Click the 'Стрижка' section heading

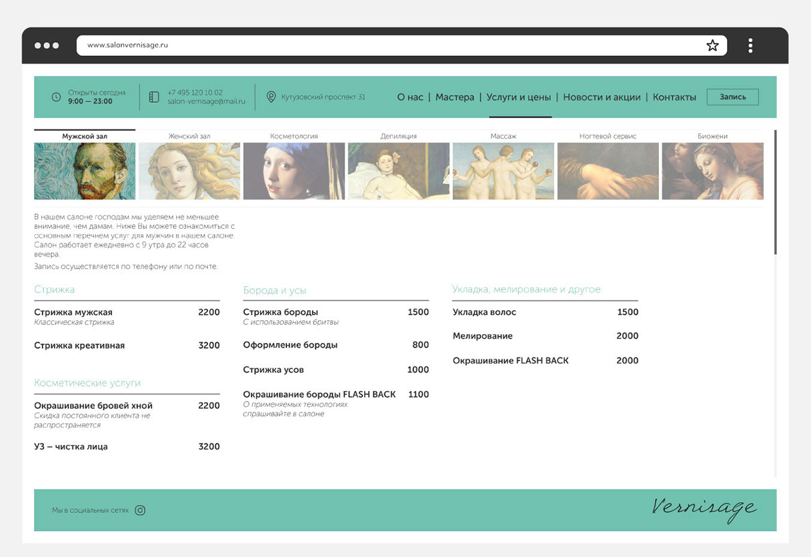point(54,290)
